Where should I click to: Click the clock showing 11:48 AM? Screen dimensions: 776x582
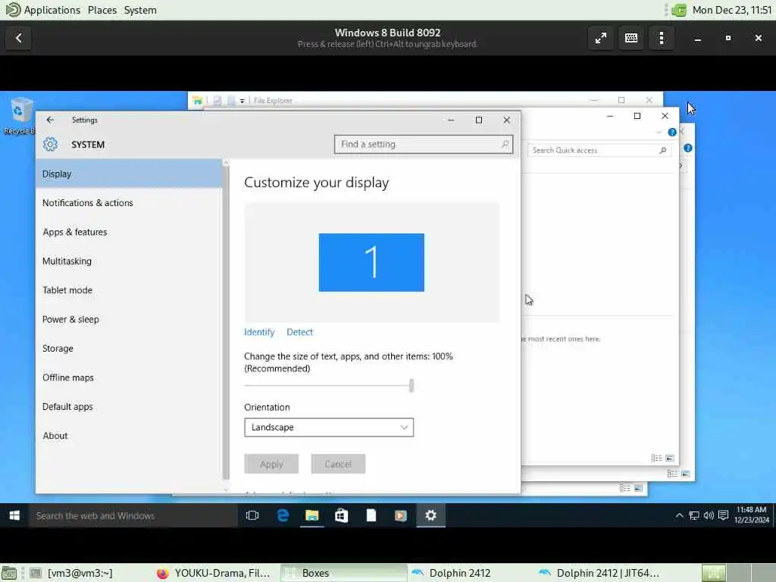point(751,515)
